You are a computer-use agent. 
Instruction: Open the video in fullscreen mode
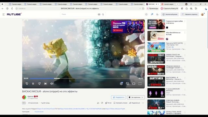pos(140,84)
